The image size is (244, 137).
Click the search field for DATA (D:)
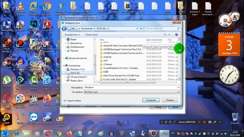pyautogui.click(x=162, y=29)
